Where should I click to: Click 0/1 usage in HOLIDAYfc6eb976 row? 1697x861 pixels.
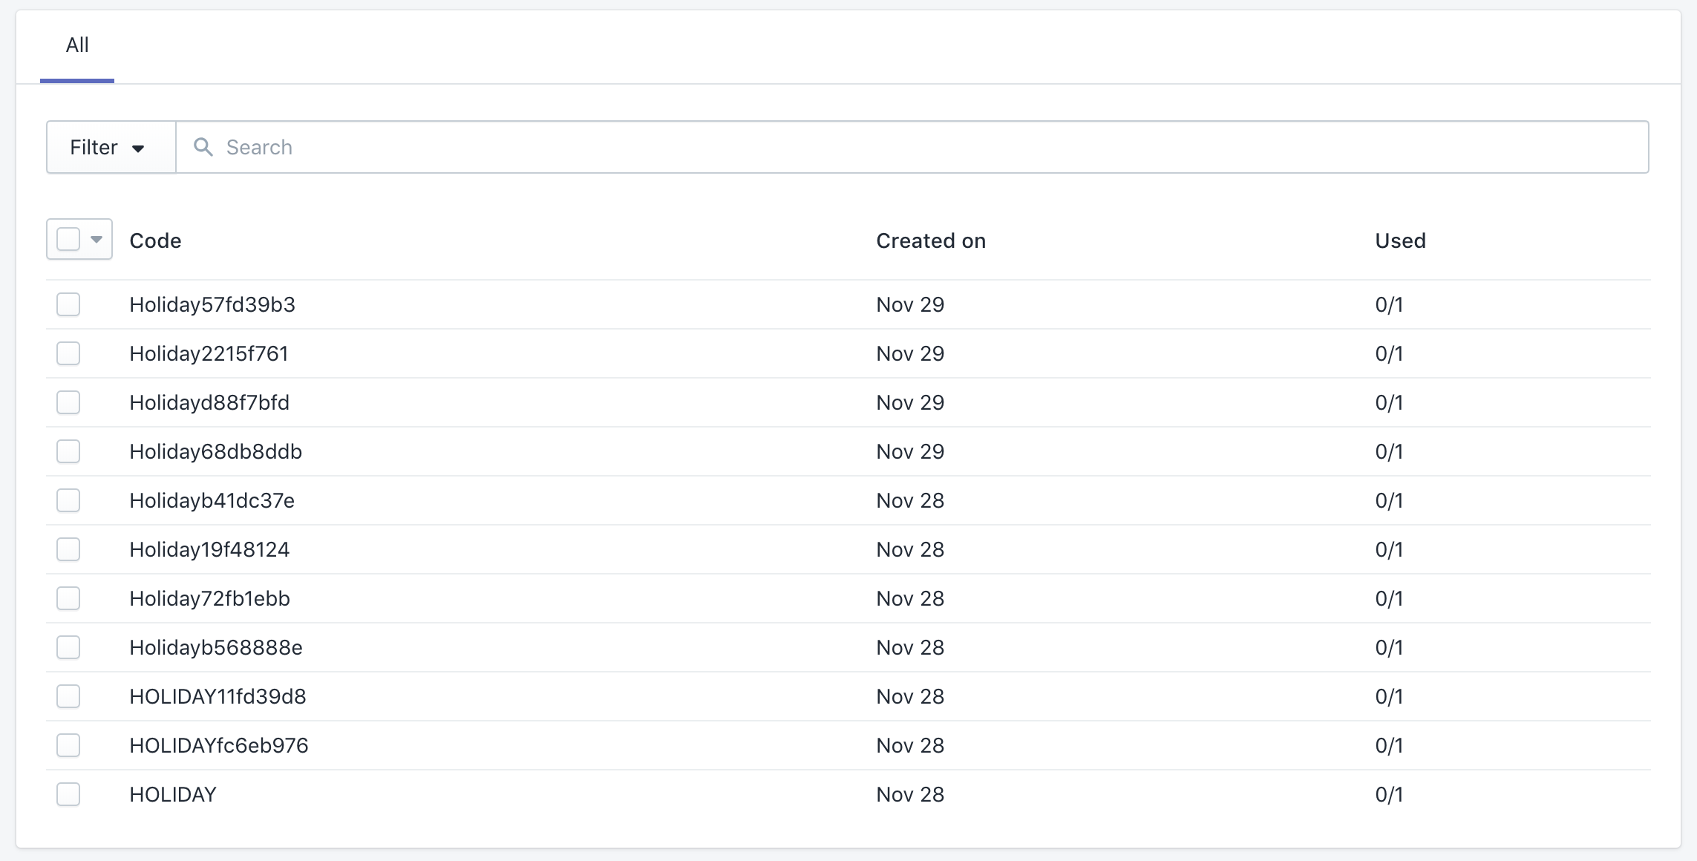point(1389,745)
